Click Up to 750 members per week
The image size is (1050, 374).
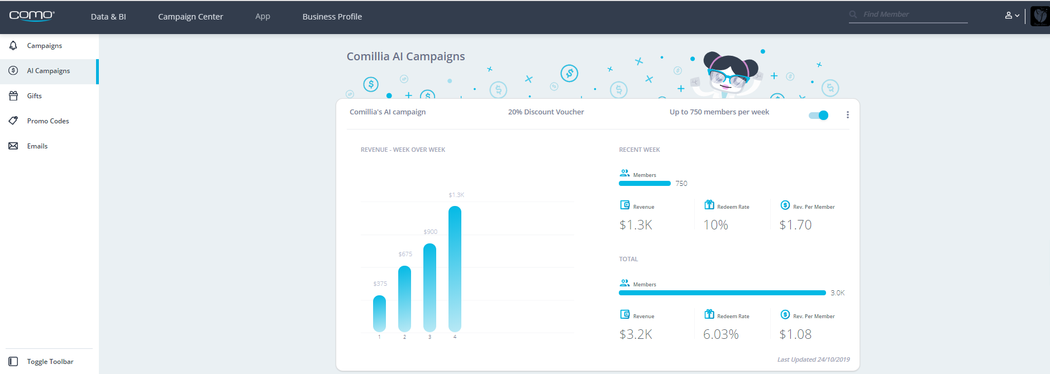click(719, 112)
